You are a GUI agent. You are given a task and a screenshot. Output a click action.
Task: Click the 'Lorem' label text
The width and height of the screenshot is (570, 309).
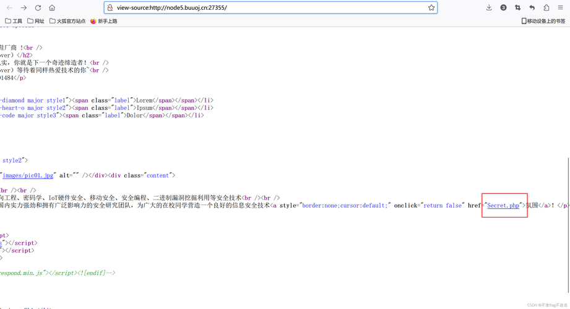click(x=145, y=100)
